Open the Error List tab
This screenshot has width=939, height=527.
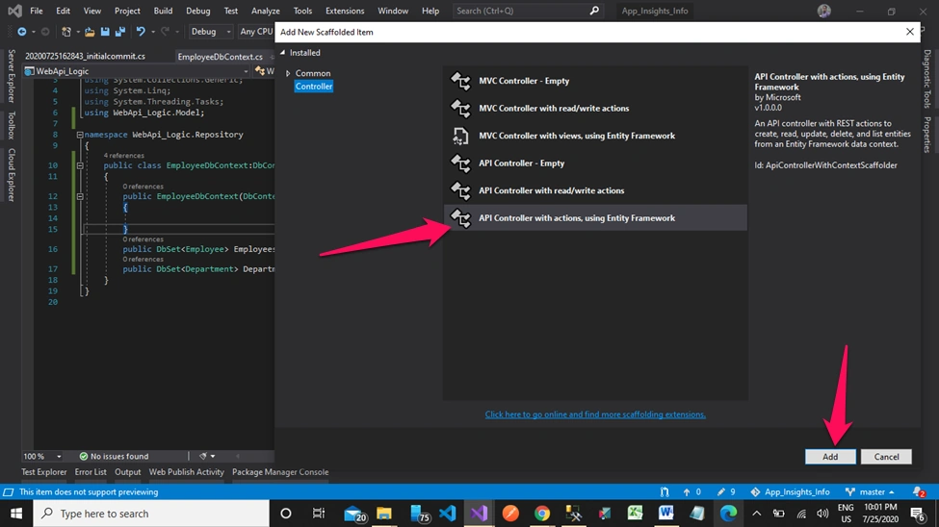click(x=91, y=472)
